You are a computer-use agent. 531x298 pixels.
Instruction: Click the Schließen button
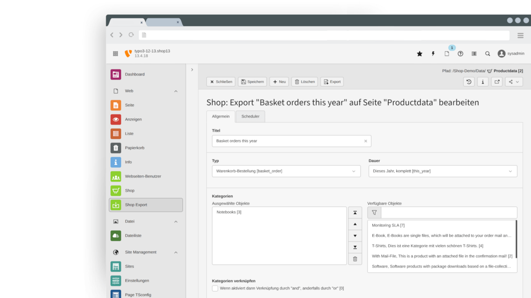[220, 82]
